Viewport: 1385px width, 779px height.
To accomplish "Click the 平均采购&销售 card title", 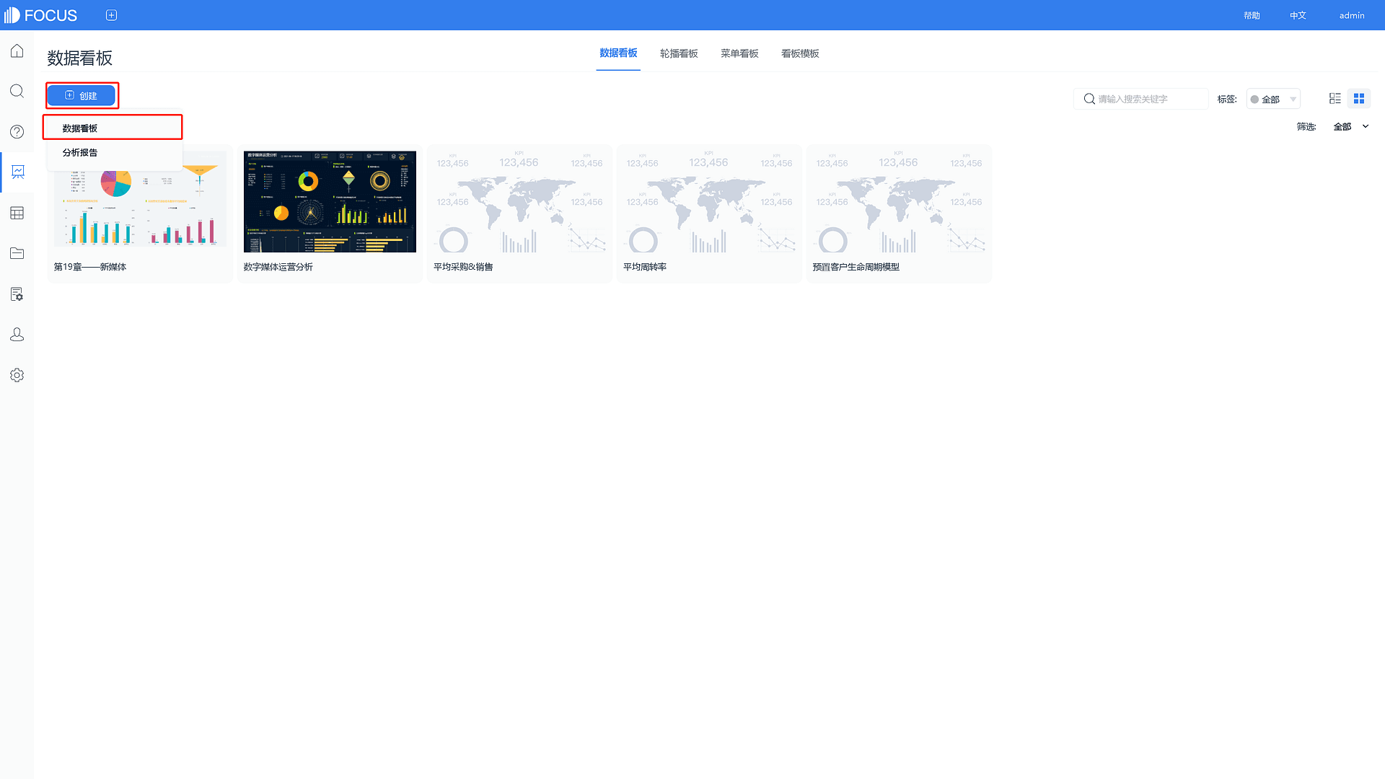I will click(463, 267).
